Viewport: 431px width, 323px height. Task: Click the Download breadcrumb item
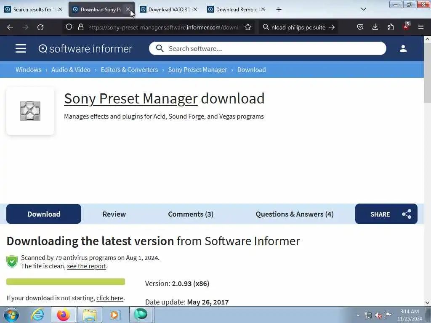[252, 70]
